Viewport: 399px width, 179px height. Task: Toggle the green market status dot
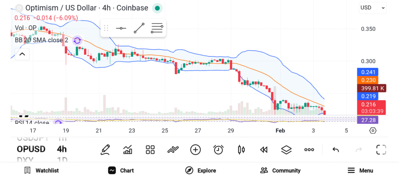click(x=157, y=8)
